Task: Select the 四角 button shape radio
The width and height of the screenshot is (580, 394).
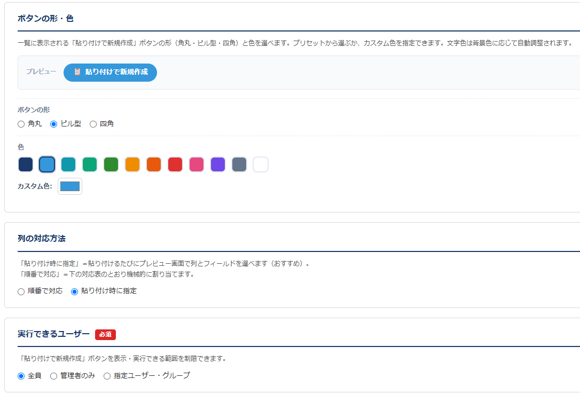Action: point(93,124)
